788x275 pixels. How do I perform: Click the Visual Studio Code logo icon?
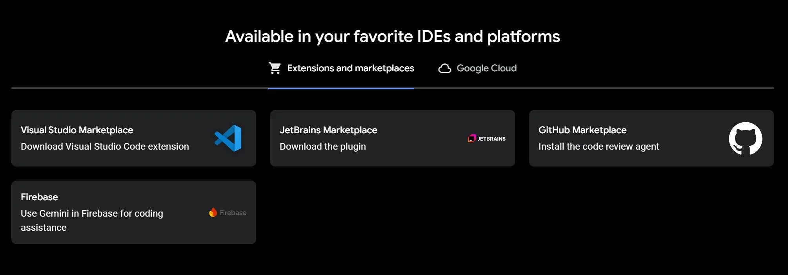tap(228, 138)
